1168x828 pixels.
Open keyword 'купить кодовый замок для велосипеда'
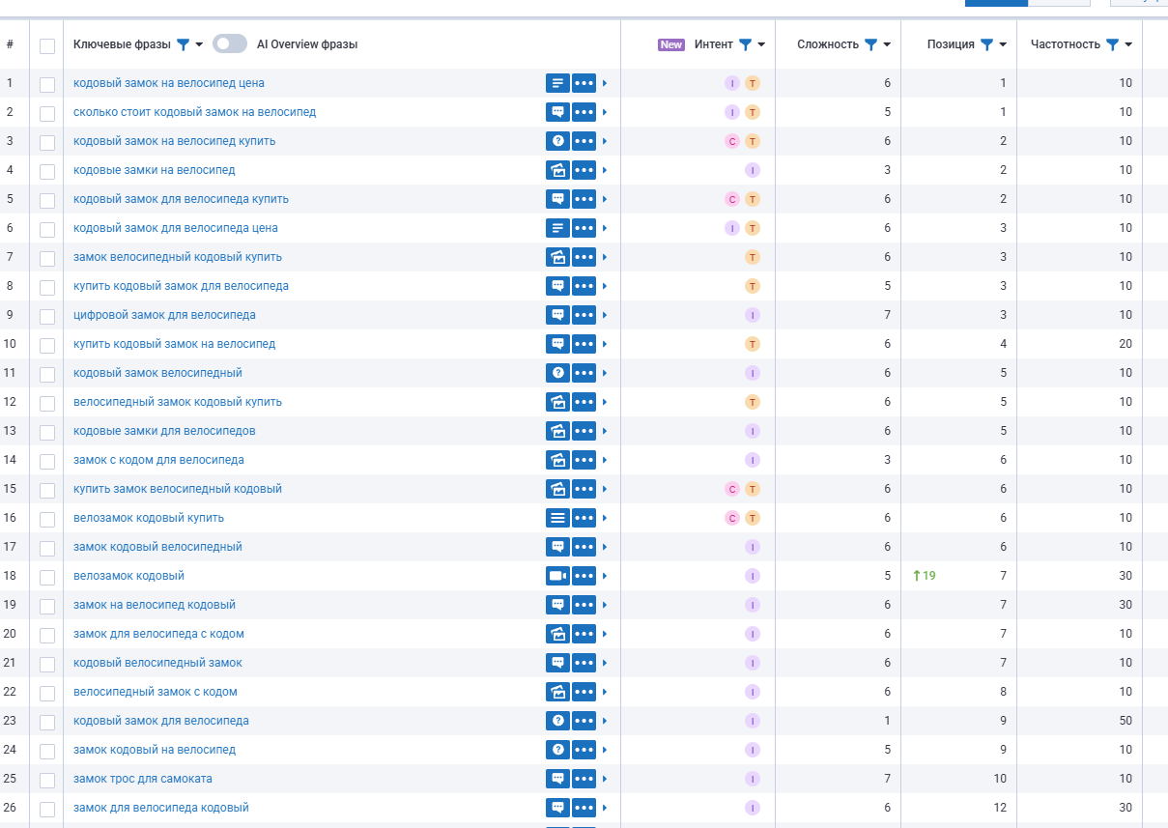coord(181,286)
